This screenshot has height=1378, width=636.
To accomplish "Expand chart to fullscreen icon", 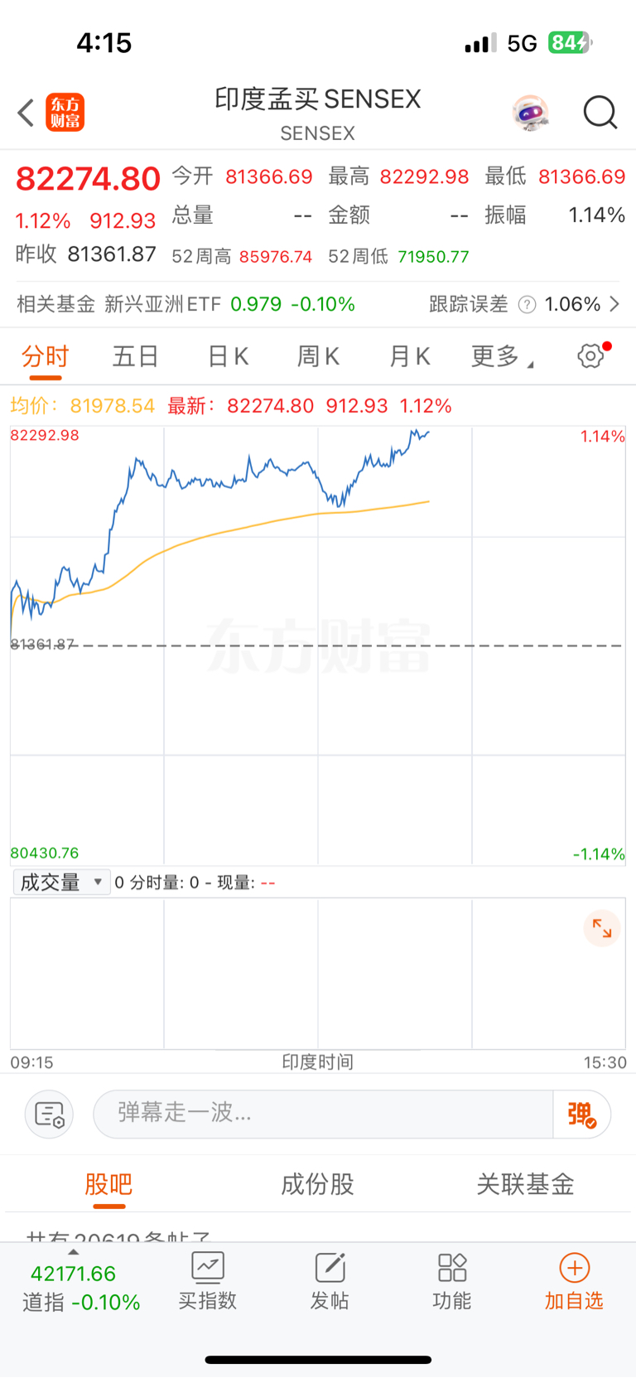I will click(x=602, y=929).
